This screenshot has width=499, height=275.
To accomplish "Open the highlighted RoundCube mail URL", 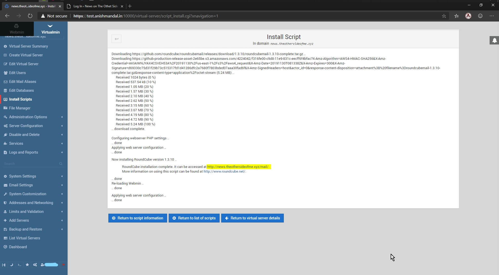I will (x=238, y=167).
